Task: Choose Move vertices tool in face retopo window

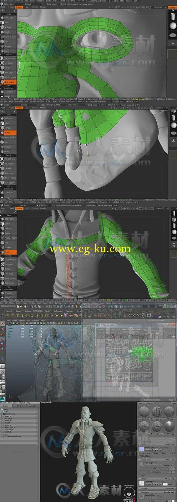Action: 9,77
